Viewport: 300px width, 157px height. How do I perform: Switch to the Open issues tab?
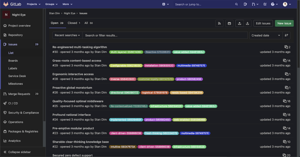57,23
